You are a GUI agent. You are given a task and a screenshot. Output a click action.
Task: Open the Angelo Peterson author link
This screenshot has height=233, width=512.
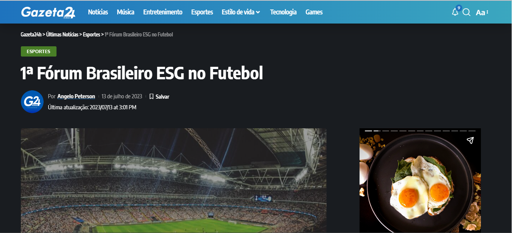pyautogui.click(x=76, y=96)
